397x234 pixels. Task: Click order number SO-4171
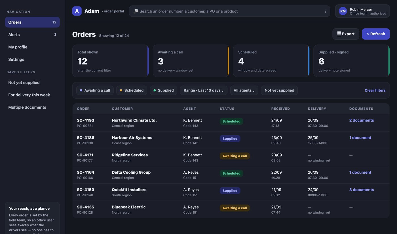click(x=85, y=155)
